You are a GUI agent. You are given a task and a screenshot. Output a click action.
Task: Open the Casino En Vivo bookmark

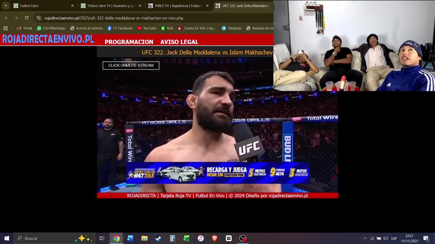click(x=197, y=28)
